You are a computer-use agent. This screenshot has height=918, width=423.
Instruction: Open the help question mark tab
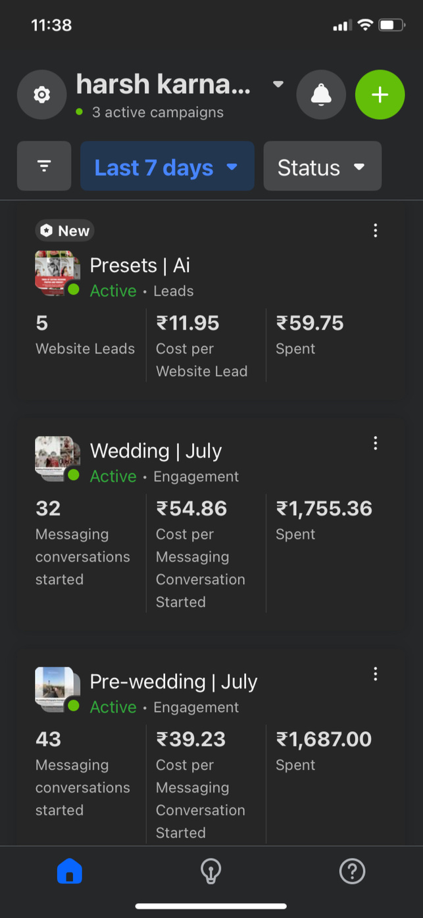(x=352, y=872)
